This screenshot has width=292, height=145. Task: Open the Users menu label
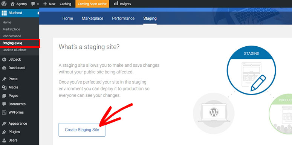[13, 140]
